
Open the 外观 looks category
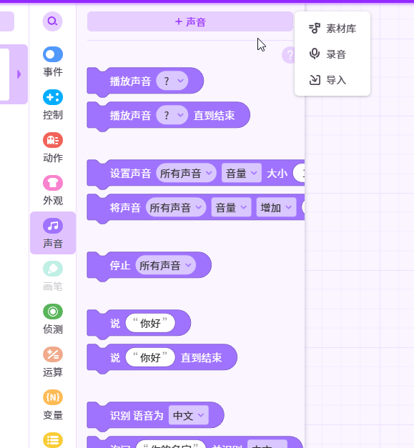(x=53, y=190)
